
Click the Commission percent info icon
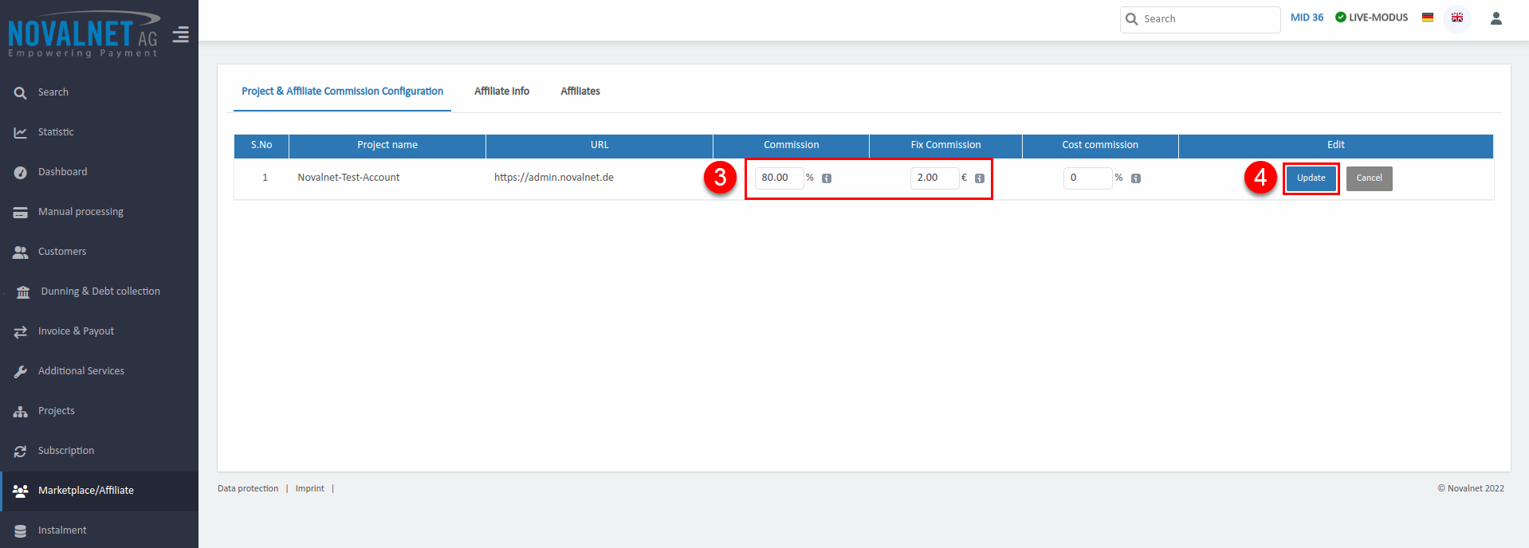[x=827, y=178]
